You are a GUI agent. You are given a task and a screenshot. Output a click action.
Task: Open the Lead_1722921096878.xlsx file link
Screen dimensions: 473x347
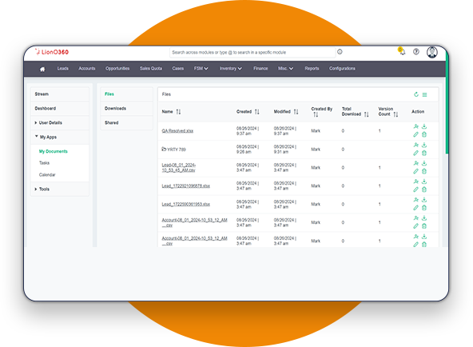coord(186,185)
